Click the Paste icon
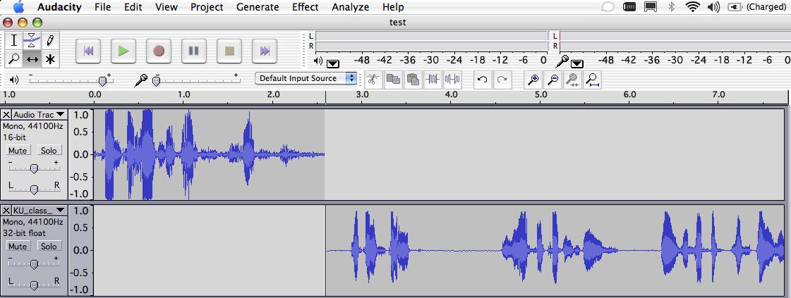The image size is (791, 298). click(413, 79)
